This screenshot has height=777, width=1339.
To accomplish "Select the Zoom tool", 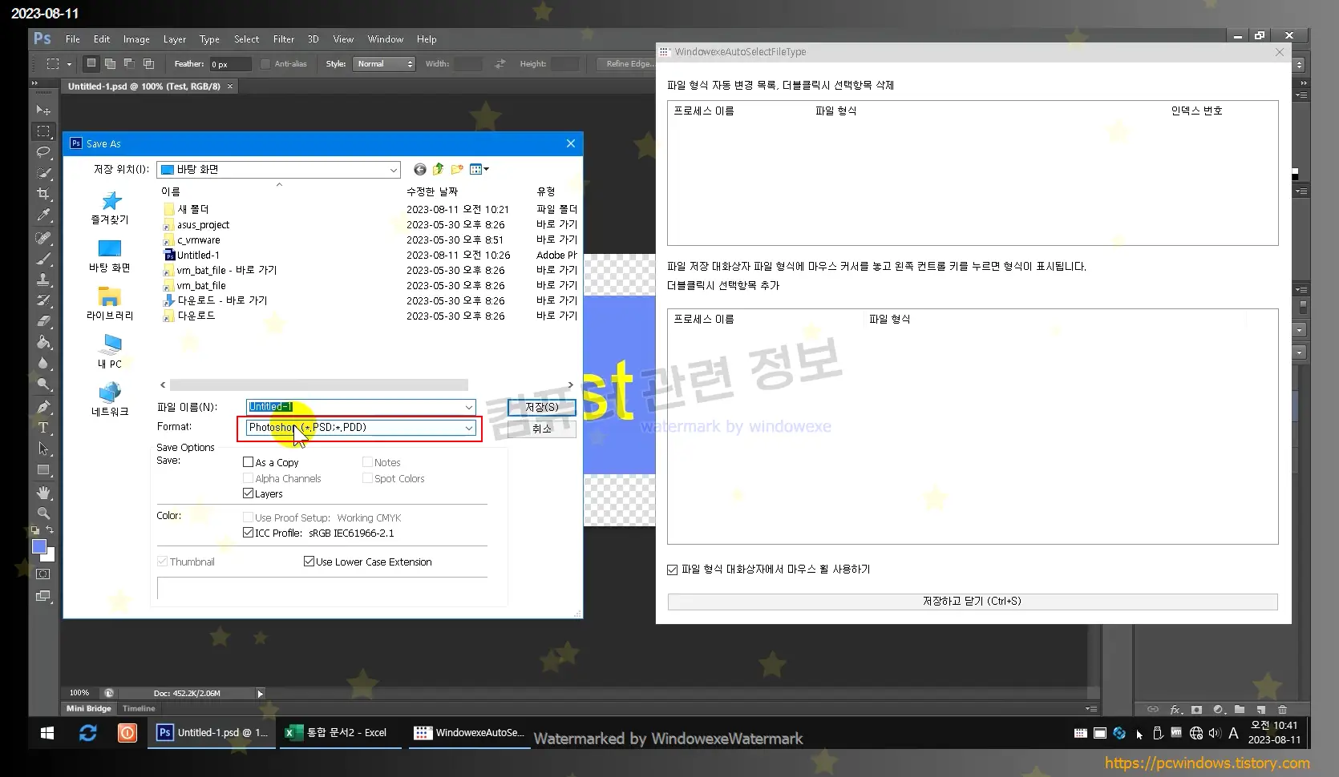I will click(43, 513).
